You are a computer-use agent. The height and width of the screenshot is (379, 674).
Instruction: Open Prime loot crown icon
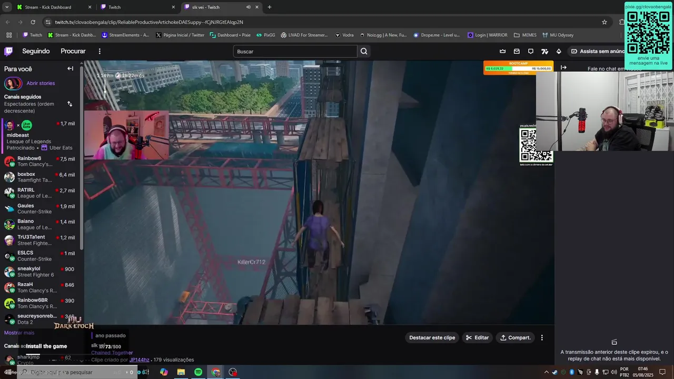tap(502, 51)
